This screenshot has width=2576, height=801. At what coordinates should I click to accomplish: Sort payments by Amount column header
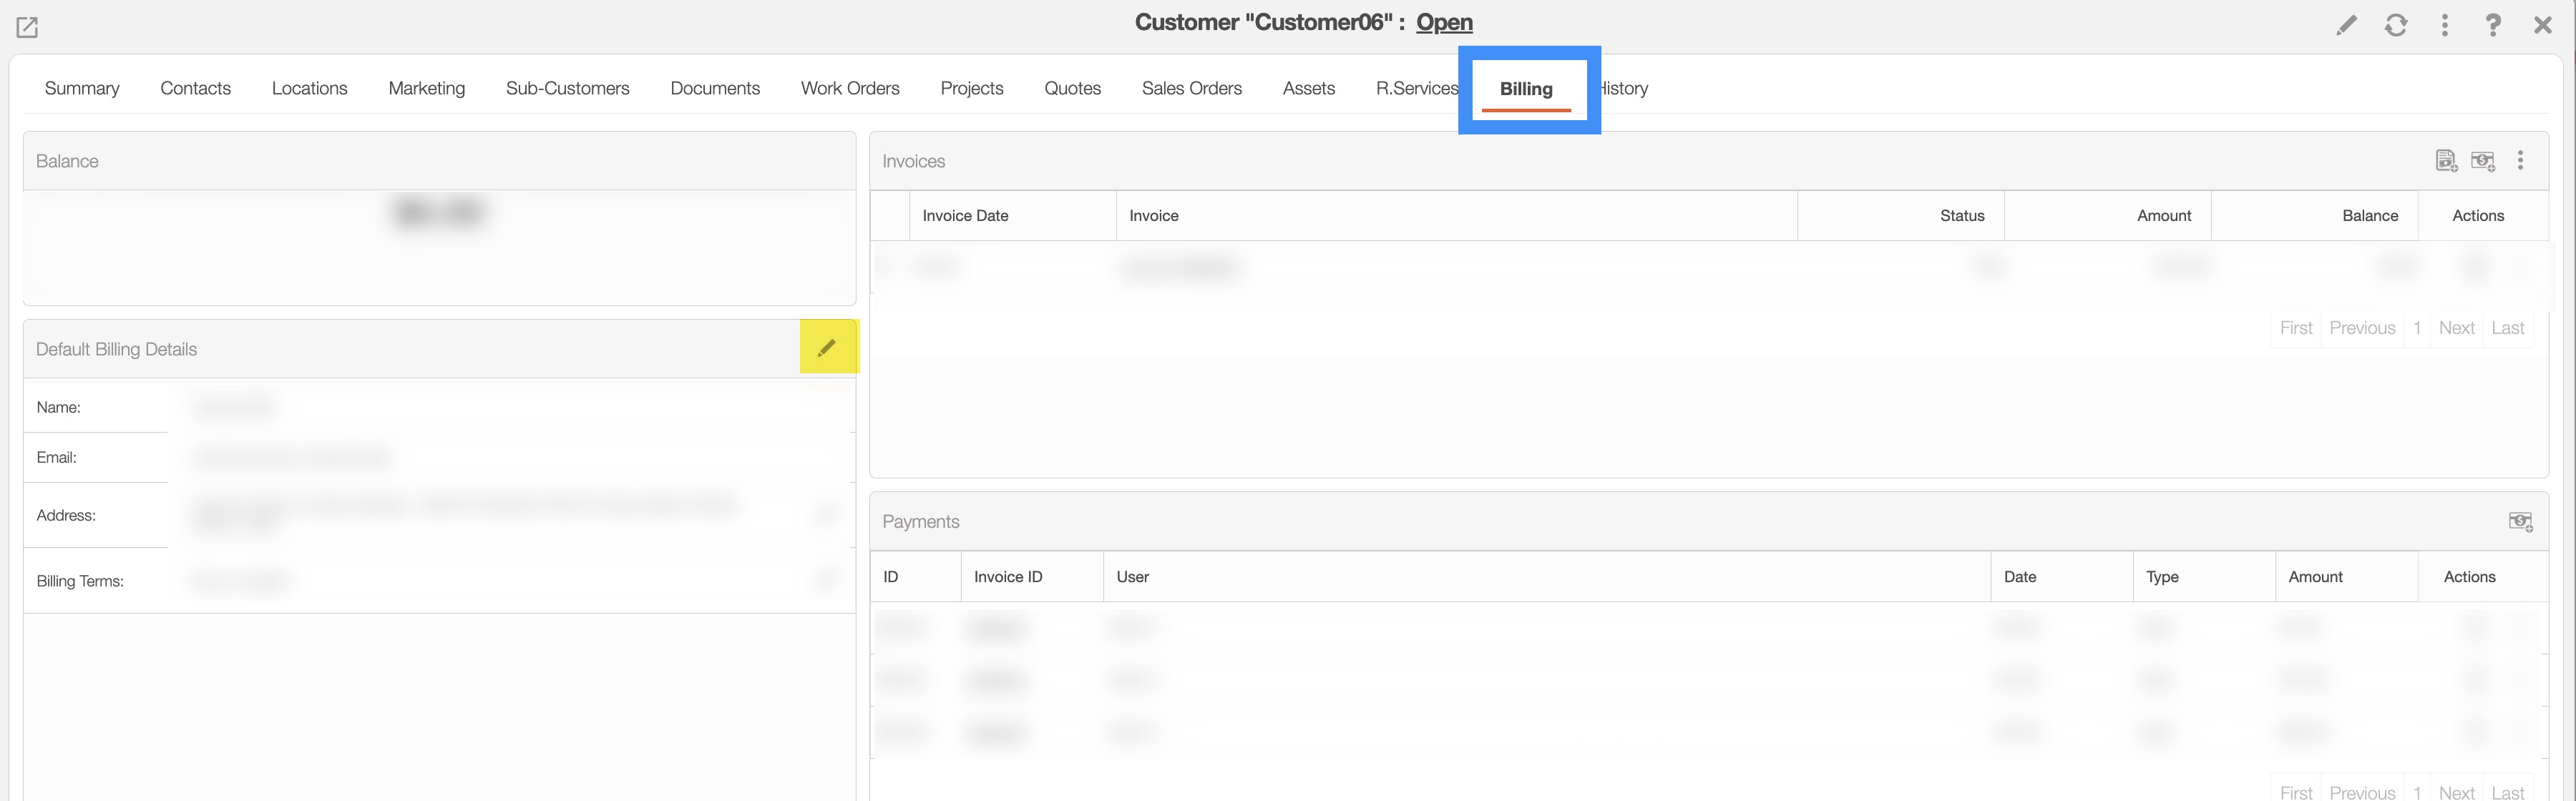click(2315, 577)
